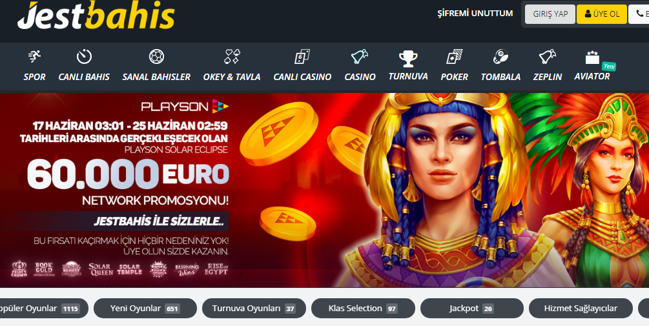Open the Jackpot games tab
The image size is (649, 326).
472,308
